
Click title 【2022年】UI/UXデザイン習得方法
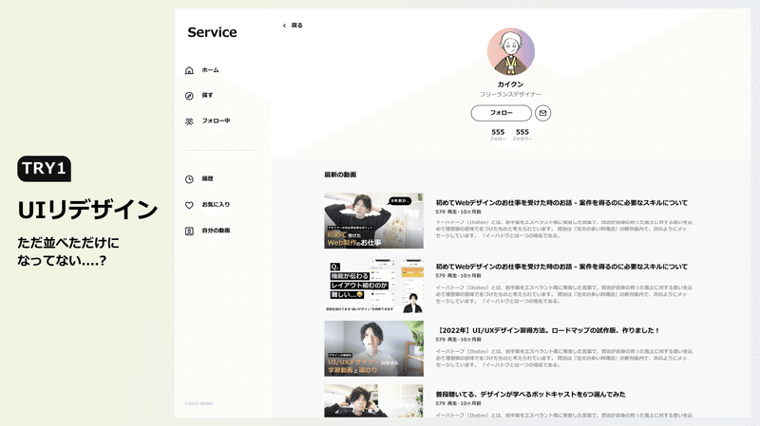tap(548, 330)
